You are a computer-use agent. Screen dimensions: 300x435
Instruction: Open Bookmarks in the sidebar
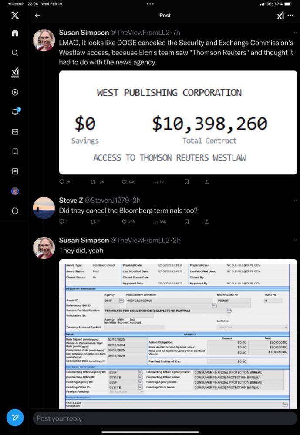[15, 151]
